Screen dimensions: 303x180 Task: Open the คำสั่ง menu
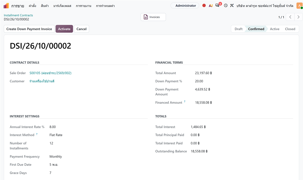coord(33,6)
